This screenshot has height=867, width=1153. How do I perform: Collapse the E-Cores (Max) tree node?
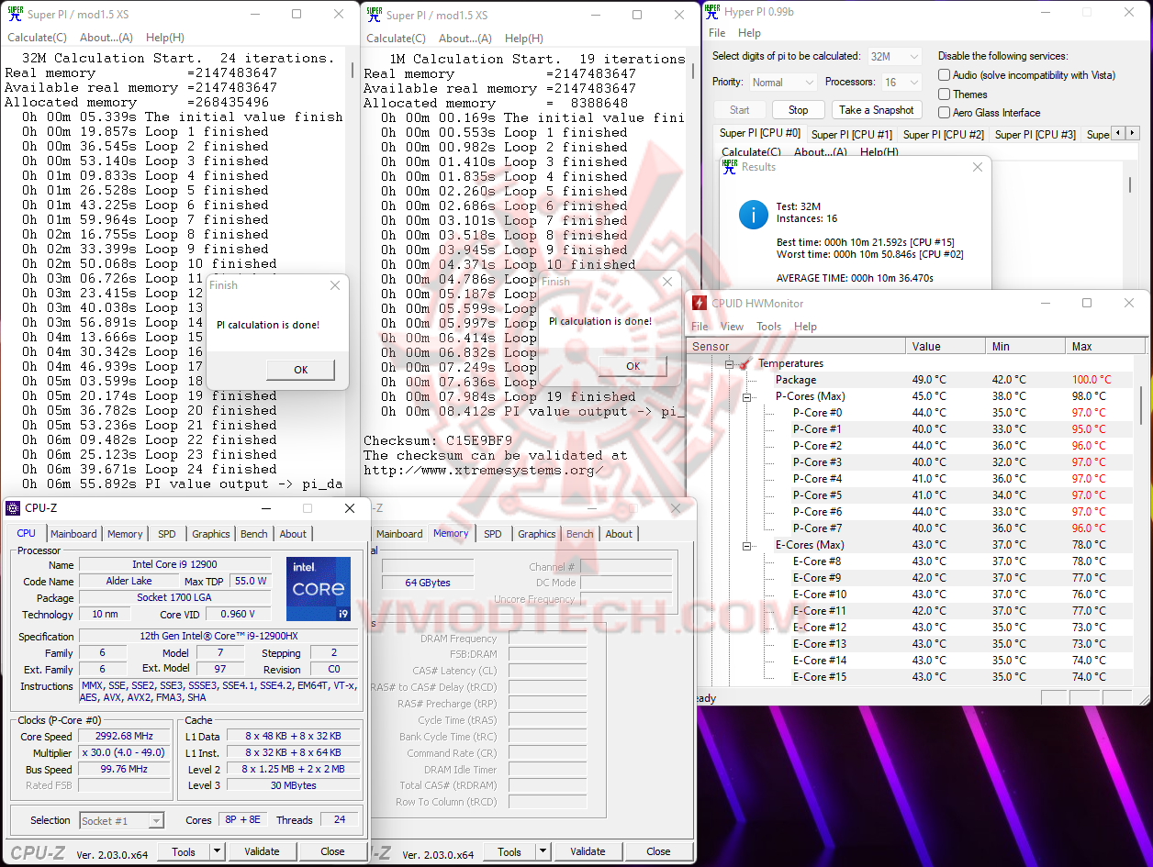pyautogui.click(x=747, y=546)
